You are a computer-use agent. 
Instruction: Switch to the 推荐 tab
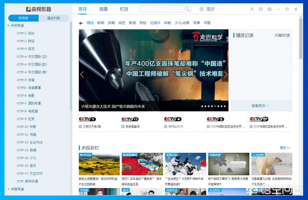pyautogui.click(x=82, y=9)
